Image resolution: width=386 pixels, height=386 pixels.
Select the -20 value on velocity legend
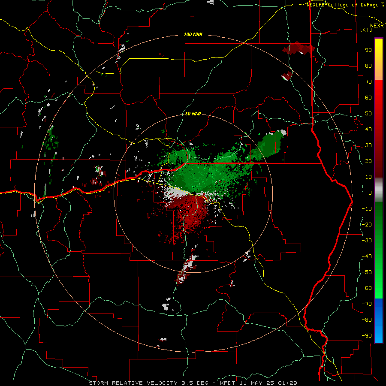pyautogui.click(x=367, y=224)
